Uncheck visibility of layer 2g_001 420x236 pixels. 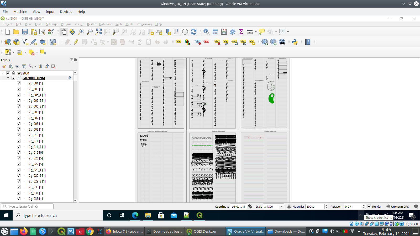point(18,83)
